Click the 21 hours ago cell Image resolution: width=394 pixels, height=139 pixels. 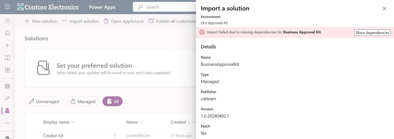181,135
